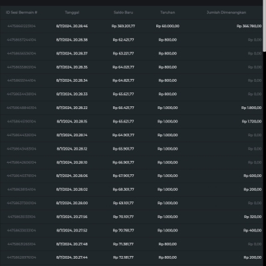
Task: Click the Rp 60.000,00 bet amount
Action: [168, 26]
